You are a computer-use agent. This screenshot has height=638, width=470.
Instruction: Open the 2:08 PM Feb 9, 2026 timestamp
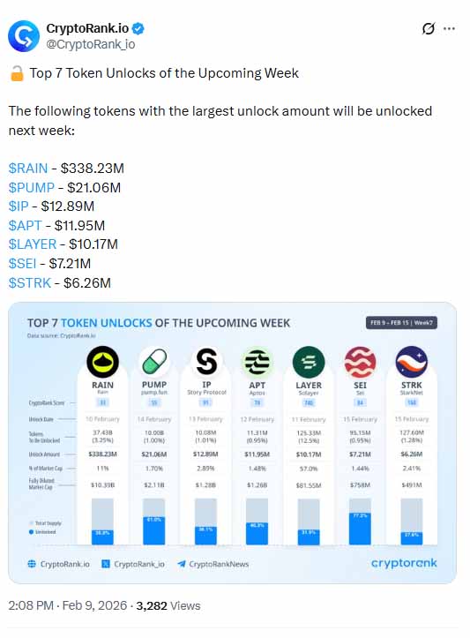click(68, 605)
